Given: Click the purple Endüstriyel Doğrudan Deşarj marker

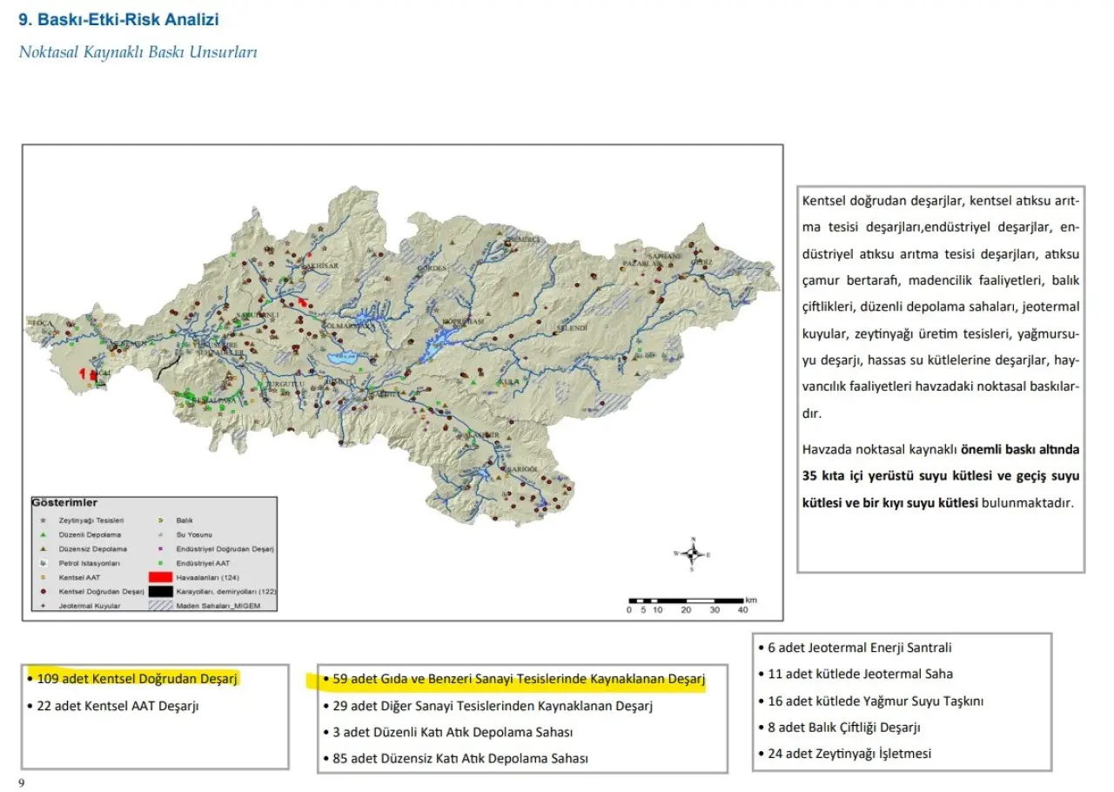Looking at the screenshot, I should [x=162, y=549].
